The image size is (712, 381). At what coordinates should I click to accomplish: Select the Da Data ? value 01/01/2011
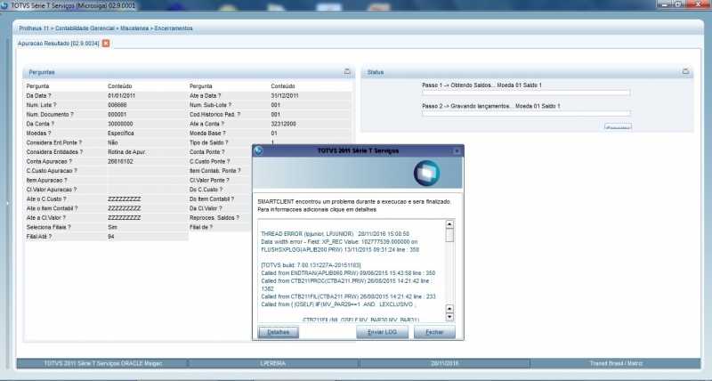[x=121, y=96]
